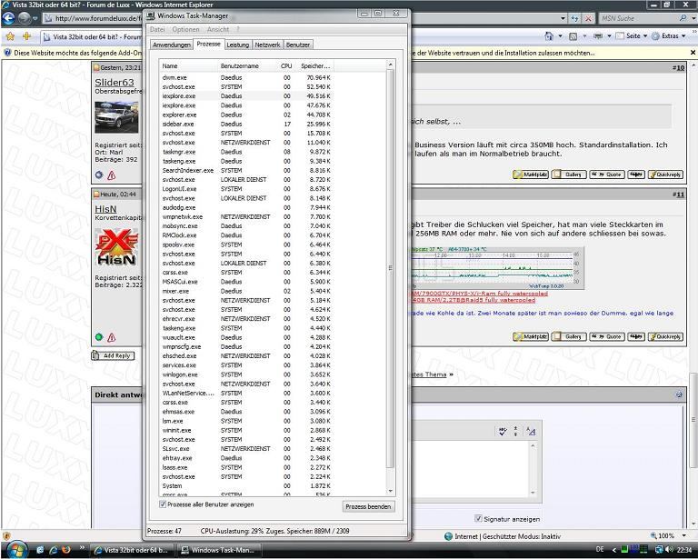The image size is (698, 559).
Task: Launch Internet Explorer from quick launch
Action: tap(53, 550)
